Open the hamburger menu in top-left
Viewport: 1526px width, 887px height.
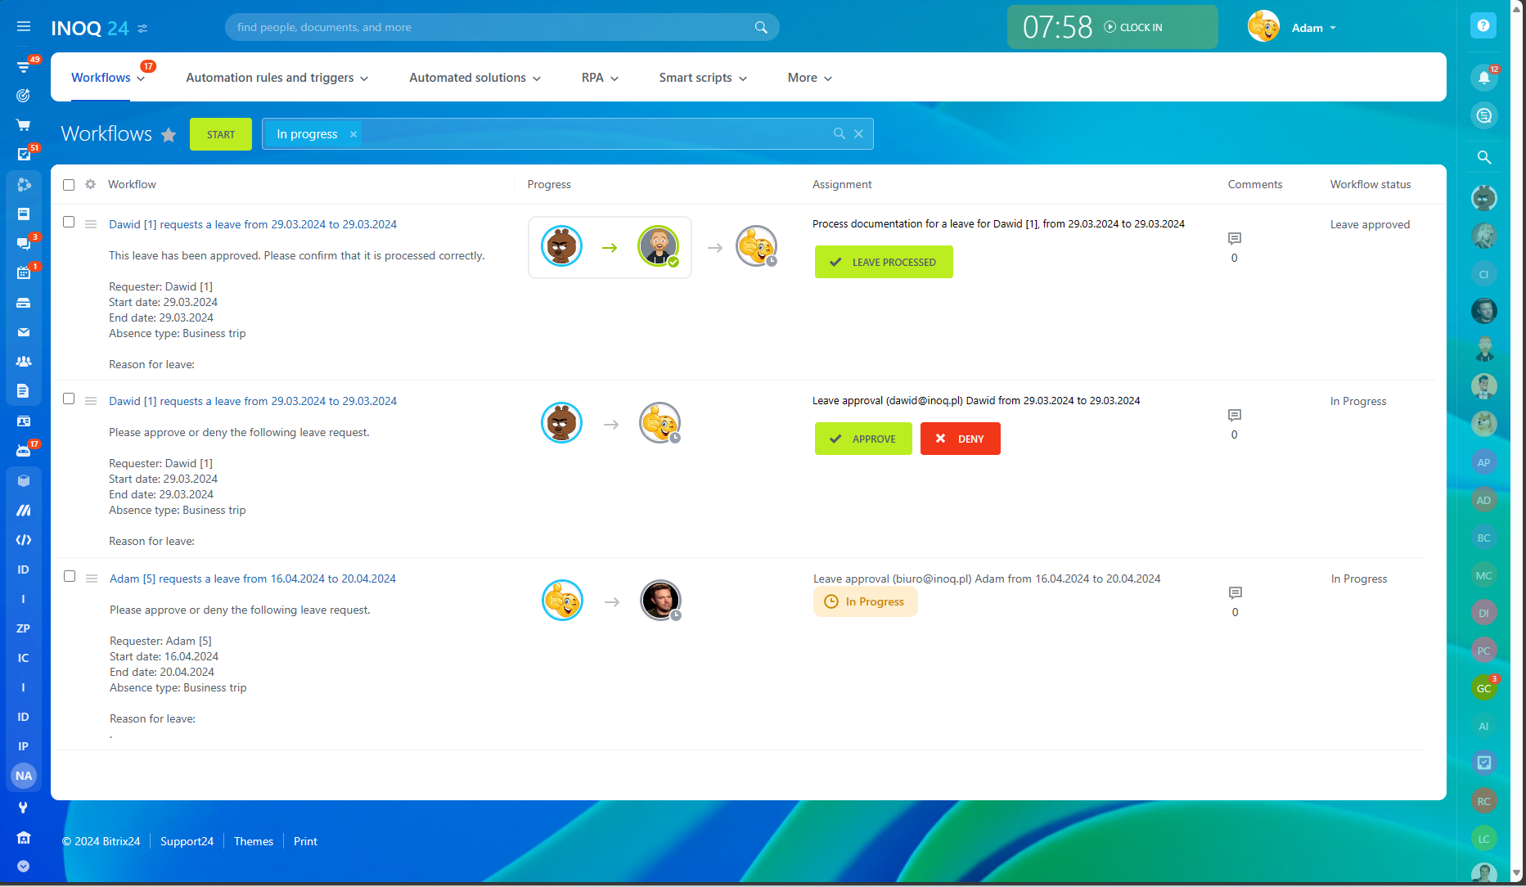pos(24,27)
